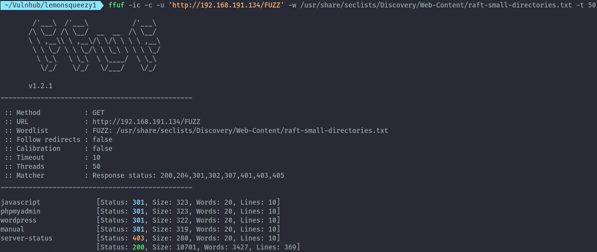Click the ffuf command name in prompt
This screenshot has width=597, height=252.
116,5
